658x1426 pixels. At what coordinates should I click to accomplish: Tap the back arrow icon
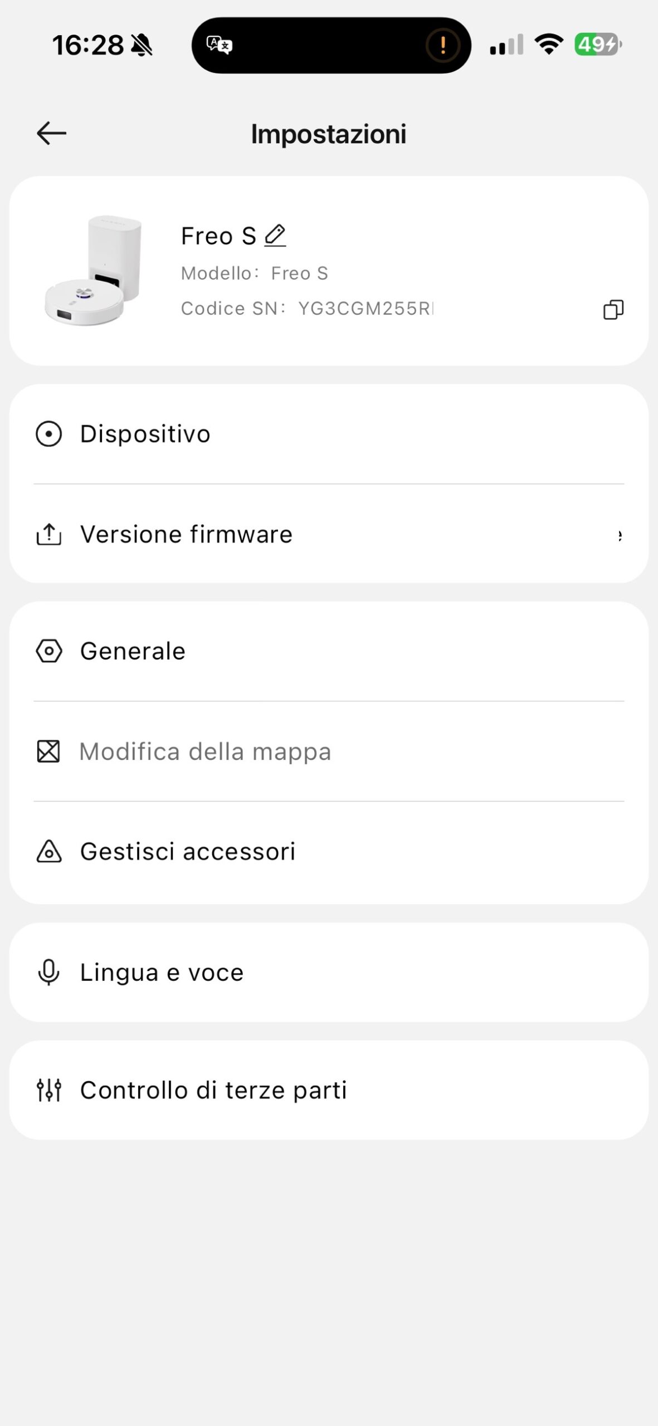click(x=51, y=134)
